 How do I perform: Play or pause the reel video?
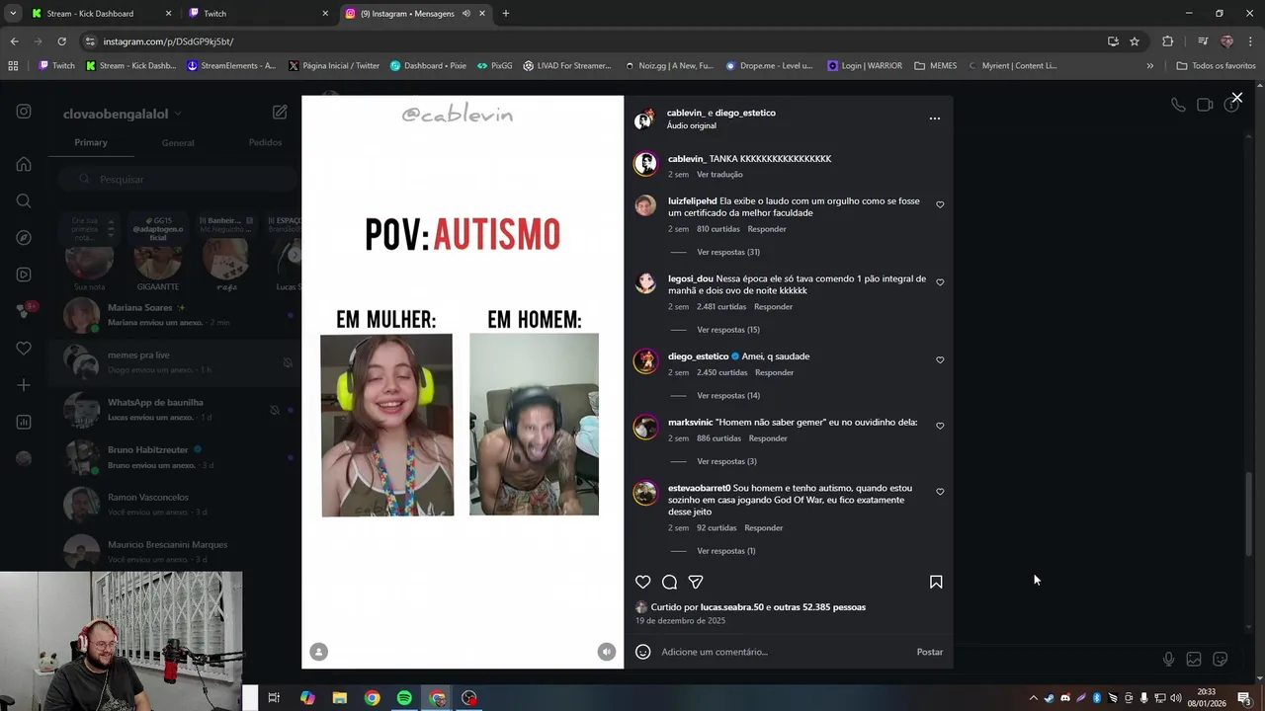463,382
